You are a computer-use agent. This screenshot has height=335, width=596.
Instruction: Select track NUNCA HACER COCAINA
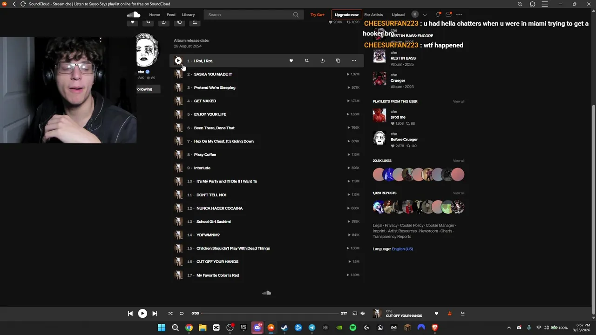coord(219,208)
